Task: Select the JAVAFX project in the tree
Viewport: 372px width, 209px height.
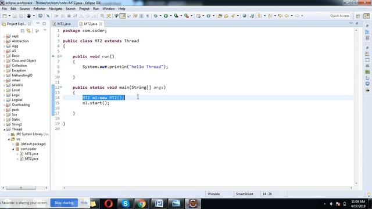Action: click(x=17, y=85)
